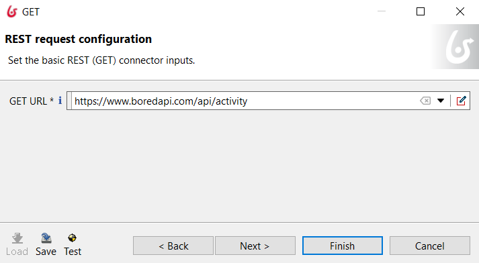Click the basic REST connector inputs description

point(101,60)
